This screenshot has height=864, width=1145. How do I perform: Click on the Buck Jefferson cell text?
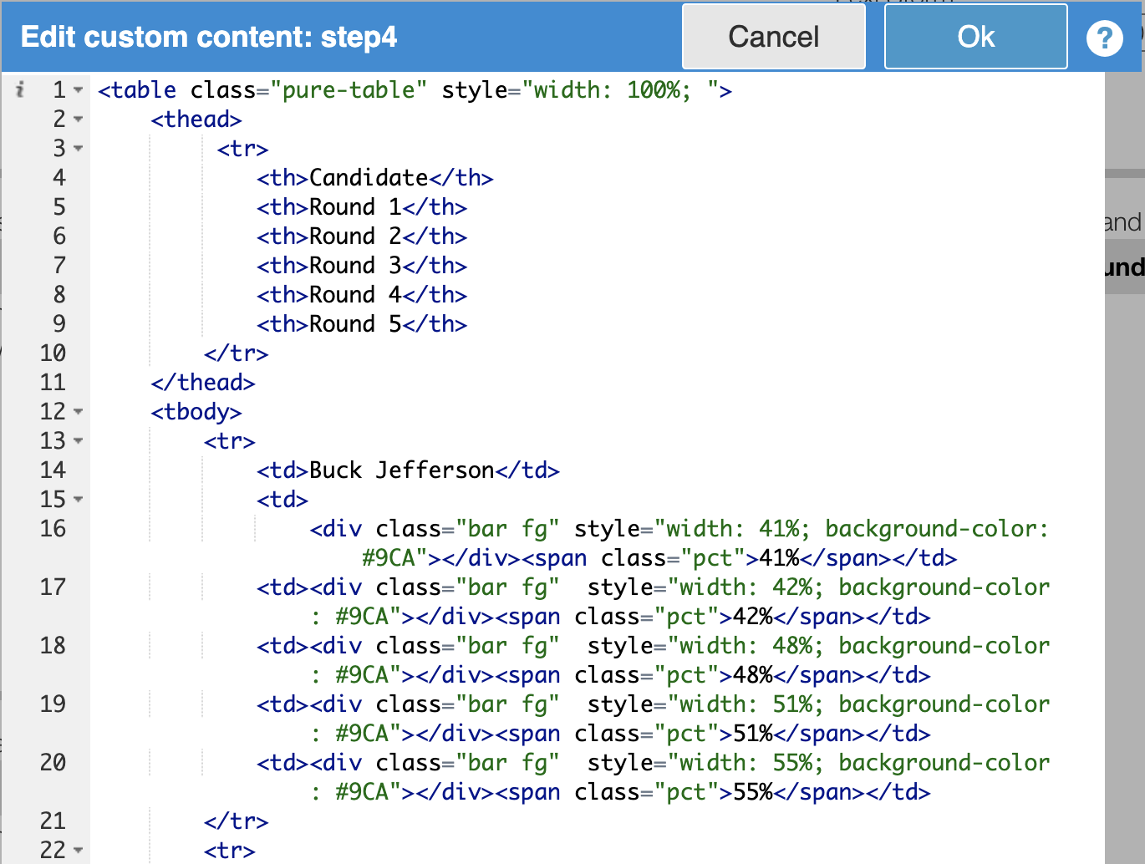click(401, 470)
